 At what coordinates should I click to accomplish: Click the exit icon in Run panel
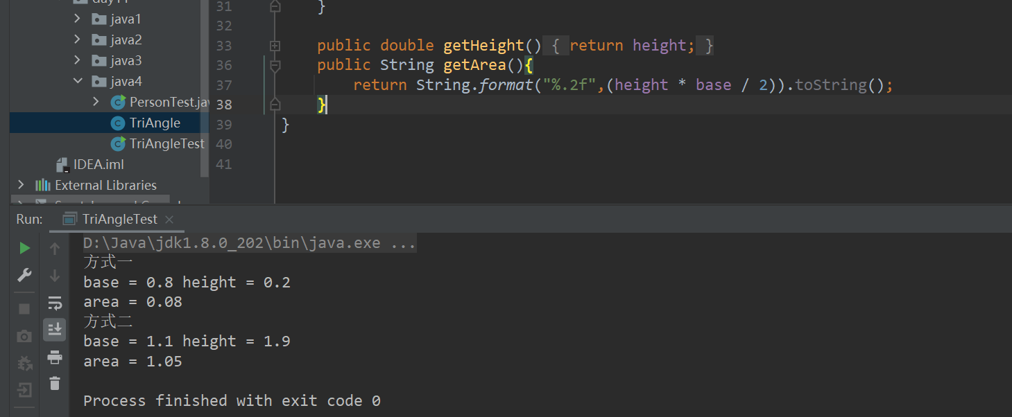point(24,390)
